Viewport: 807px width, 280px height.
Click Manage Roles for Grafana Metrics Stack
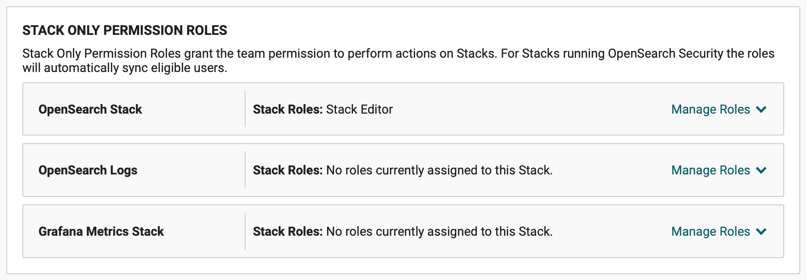coord(710,232)
